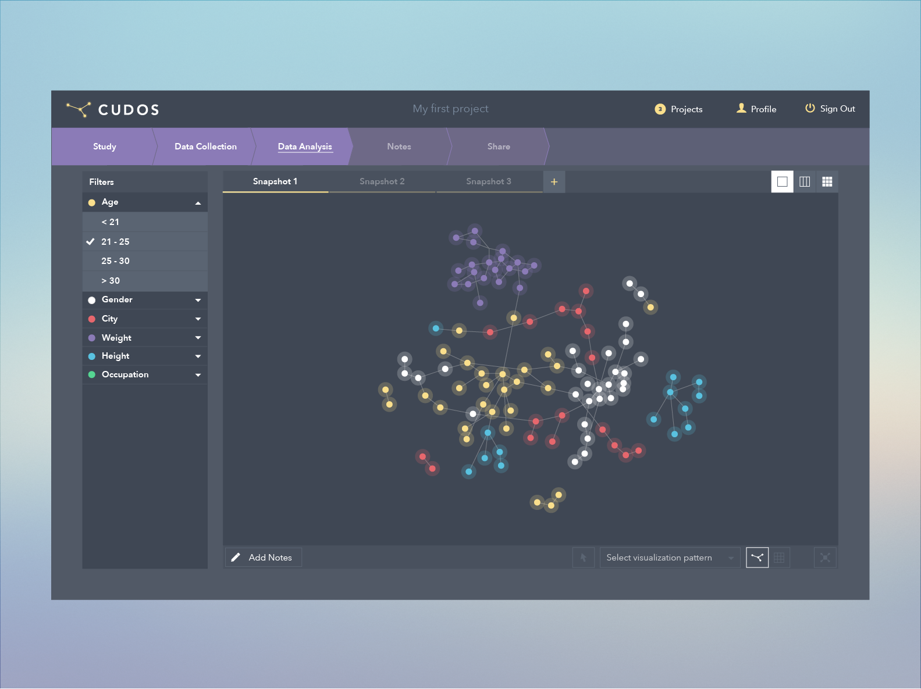
Task: Expand the City filter arrow
Action: pyautogui.click(x=198, y=319)
